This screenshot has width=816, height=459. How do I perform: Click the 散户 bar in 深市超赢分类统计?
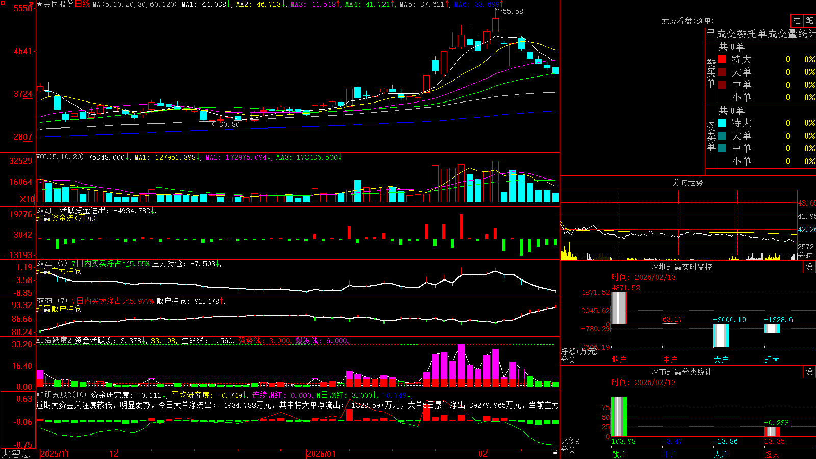click(619, 417)
